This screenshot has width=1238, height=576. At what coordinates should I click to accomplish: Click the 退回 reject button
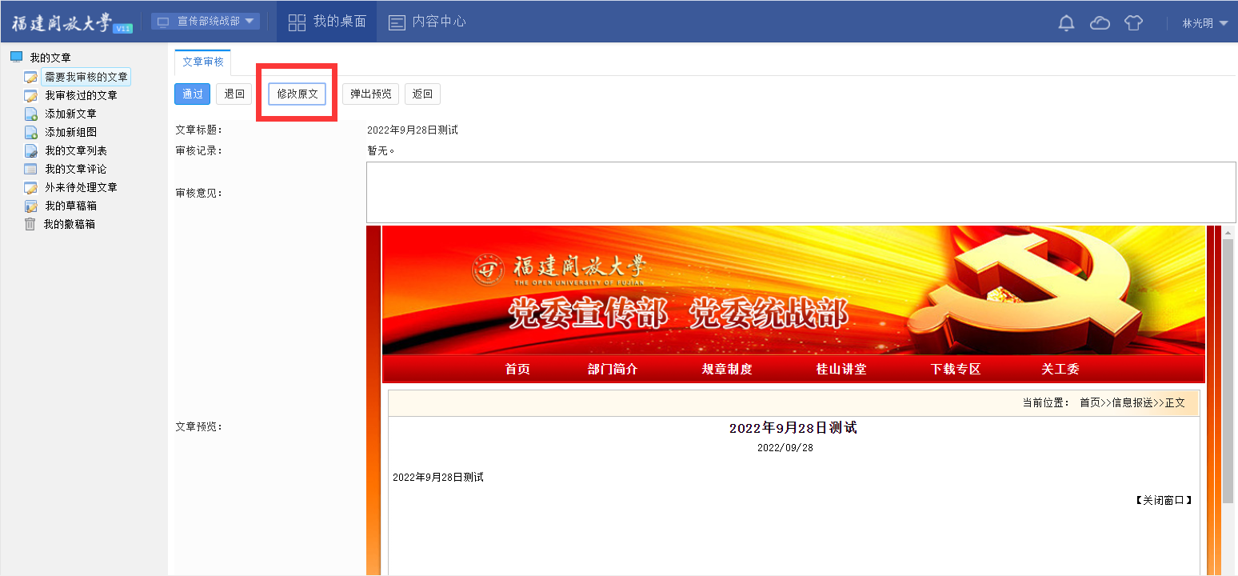pos(234,94)
